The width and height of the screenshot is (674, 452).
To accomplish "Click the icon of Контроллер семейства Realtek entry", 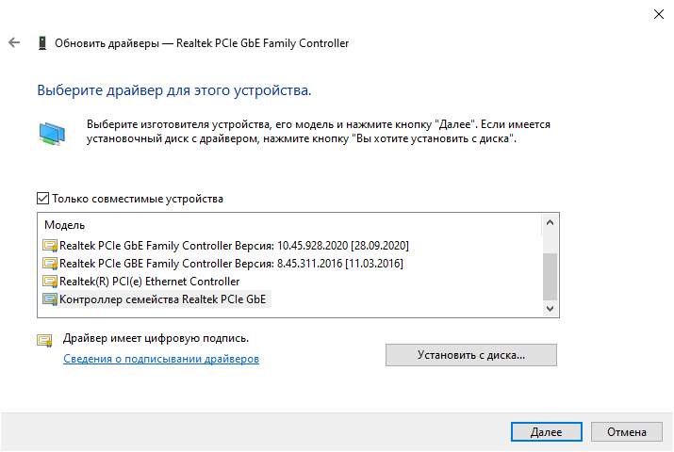I will coord(51,299).
